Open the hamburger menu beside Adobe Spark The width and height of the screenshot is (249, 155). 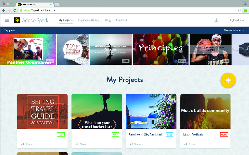point(7,20)
